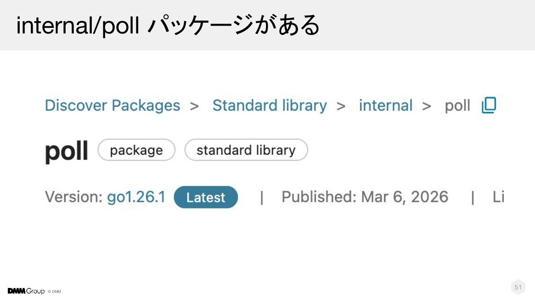The image size is (535, 301).
Task: Open the Standard library breadcrumb link
Action: click(270, 106)
